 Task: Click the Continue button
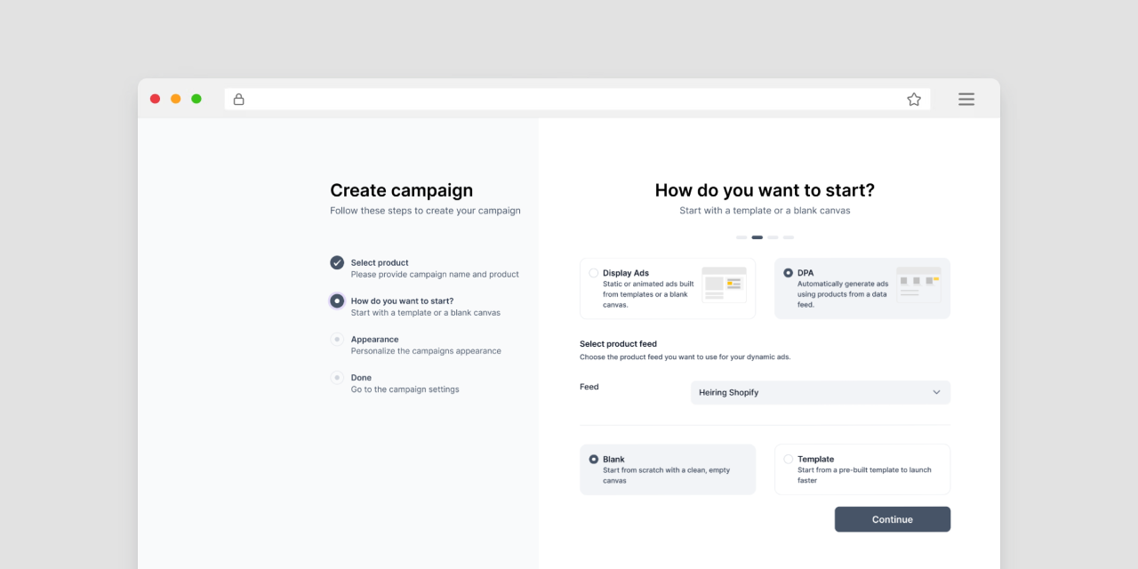892,519
